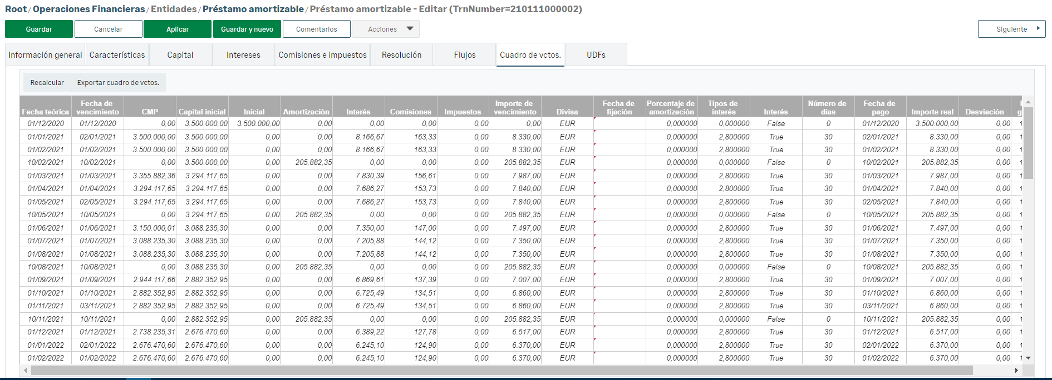Go to next record with Siguiente
This screenshot has width=1052, height=380.
(1011, 29)
